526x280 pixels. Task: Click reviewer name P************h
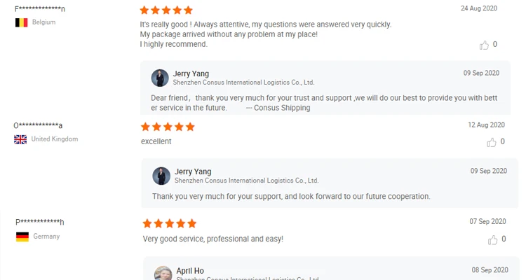(40, 223)
